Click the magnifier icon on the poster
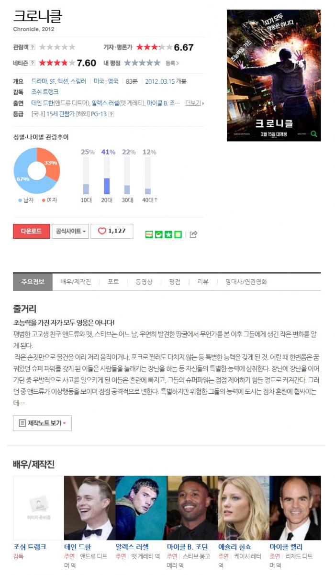Viewport: 335px width, 575px height. pos(313,133)
